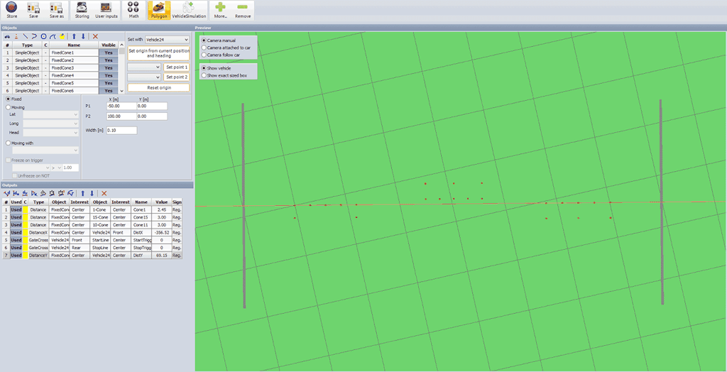Screen dimensions: 727x372
Task: Open the Set with Vehicle24 dropdown
Action: (168, 40)
